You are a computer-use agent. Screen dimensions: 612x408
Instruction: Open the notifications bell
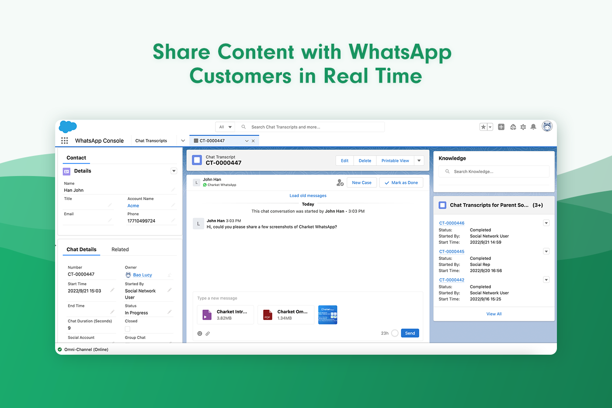(533, 127)
